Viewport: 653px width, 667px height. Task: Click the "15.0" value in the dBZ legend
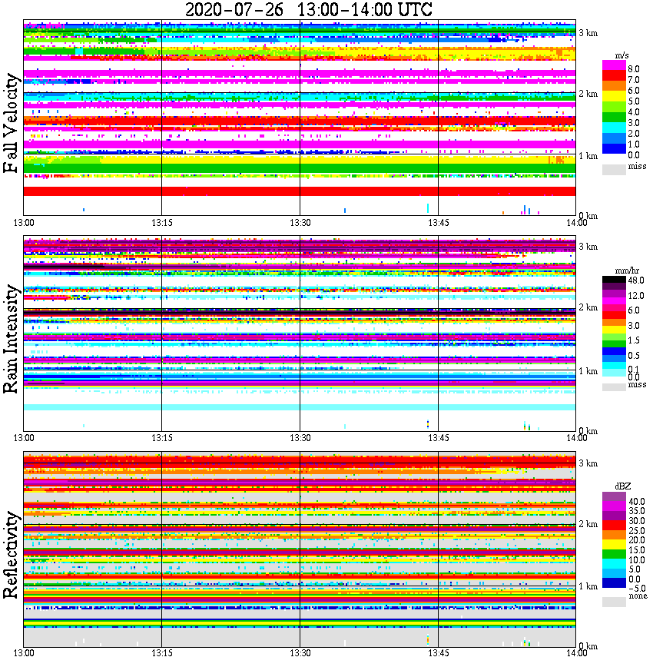tap(636, 550)
